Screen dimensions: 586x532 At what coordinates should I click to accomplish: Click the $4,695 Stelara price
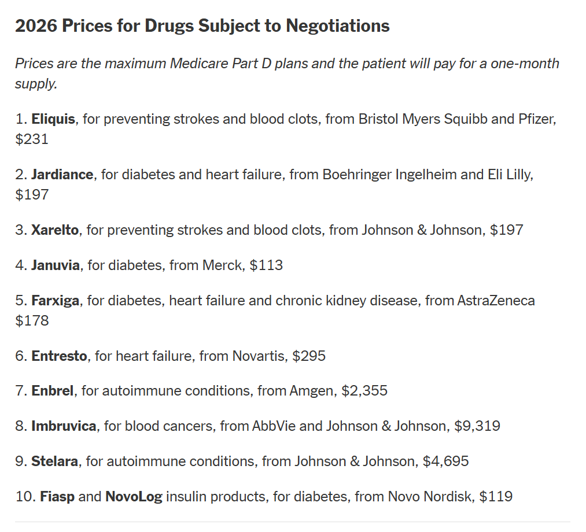point(445,461)
